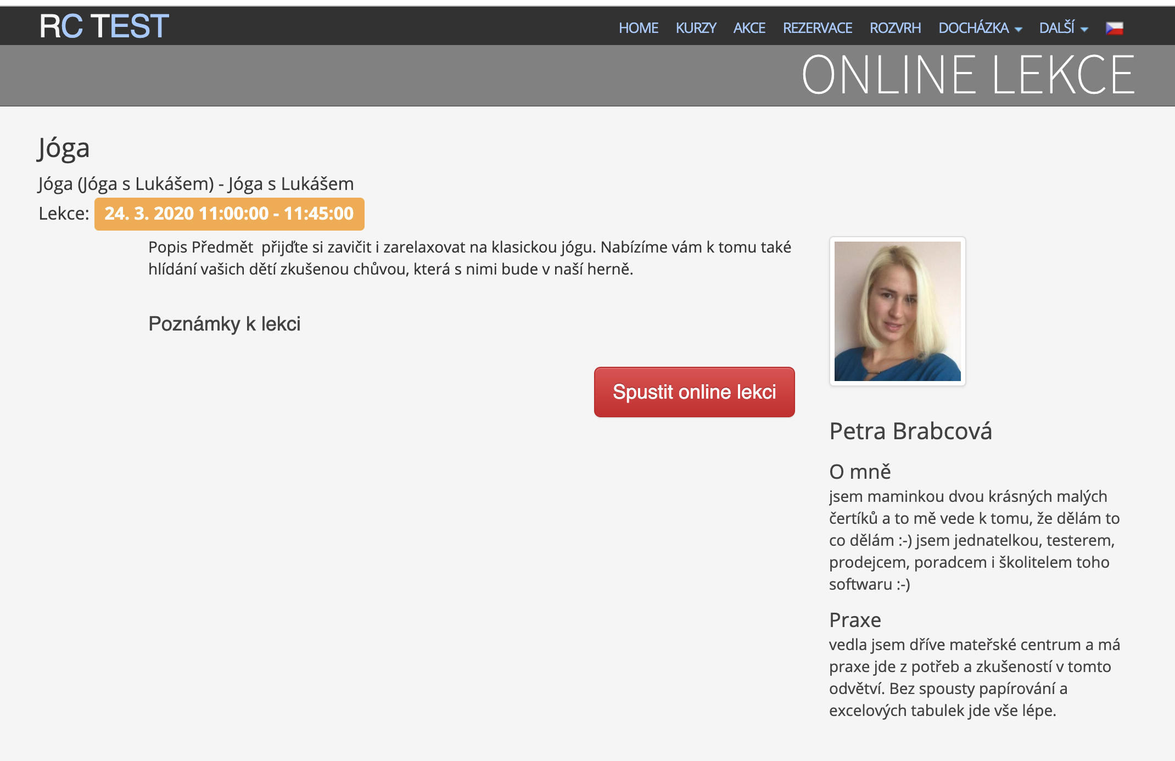This screenshot has width=1175, height=761.
Task: Navigate to REZERVACE
Action: 817,28
